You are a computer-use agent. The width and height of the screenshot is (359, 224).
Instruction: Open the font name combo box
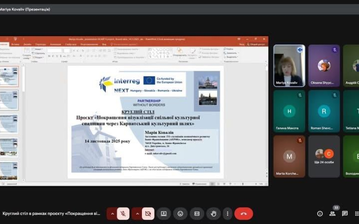[x=55, y=51]
